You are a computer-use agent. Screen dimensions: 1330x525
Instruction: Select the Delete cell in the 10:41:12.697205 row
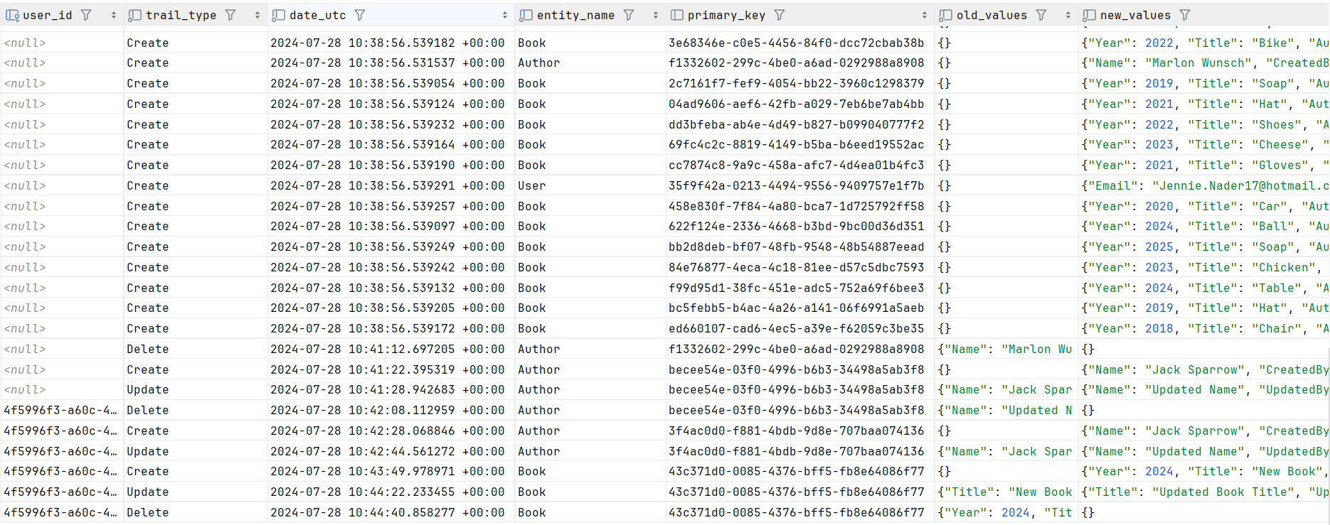pos(196,349)
